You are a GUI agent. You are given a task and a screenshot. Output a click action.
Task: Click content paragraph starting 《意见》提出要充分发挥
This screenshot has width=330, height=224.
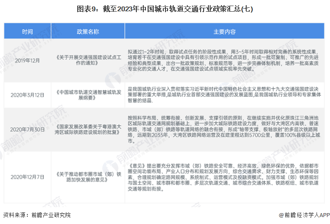(223, 177)
